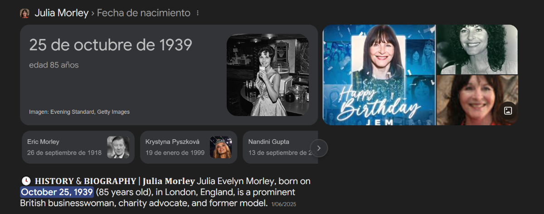Click the Julia Morley breadcrumb title

pos(62,13)
